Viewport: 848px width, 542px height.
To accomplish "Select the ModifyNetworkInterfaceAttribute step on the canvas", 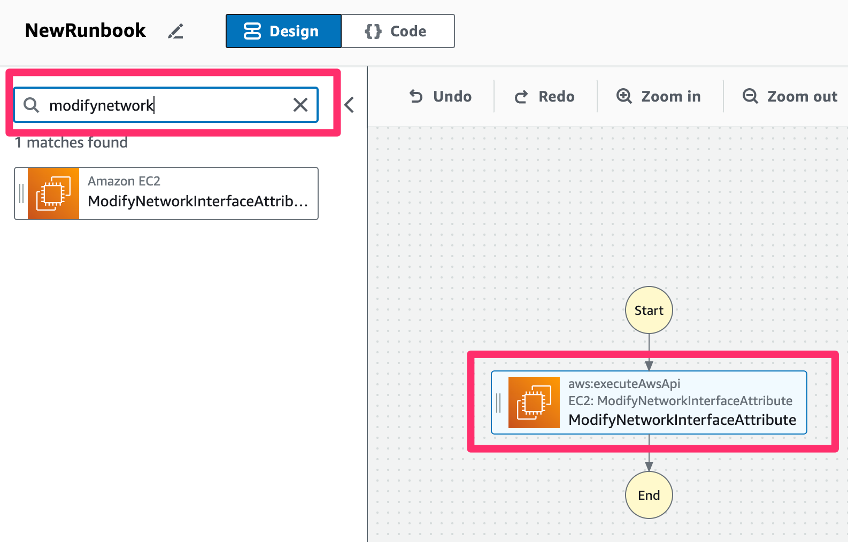I will tap(649, 402).
